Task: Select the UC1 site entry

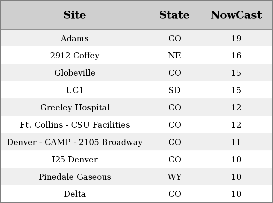Action: coord(75,90)
